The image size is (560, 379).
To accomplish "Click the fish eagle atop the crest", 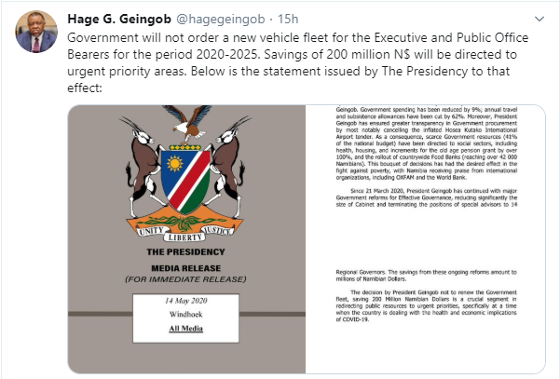I will tap(188, 124).
